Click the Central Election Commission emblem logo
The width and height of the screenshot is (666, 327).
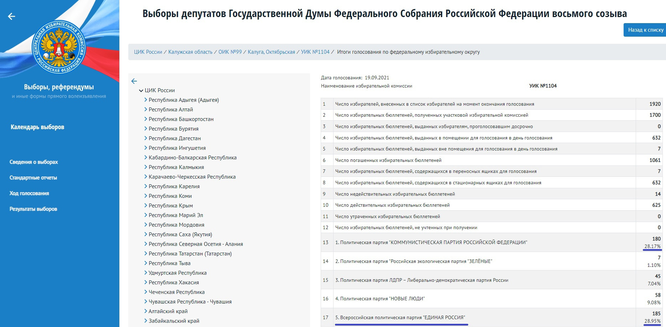click(x=59, y=47)
